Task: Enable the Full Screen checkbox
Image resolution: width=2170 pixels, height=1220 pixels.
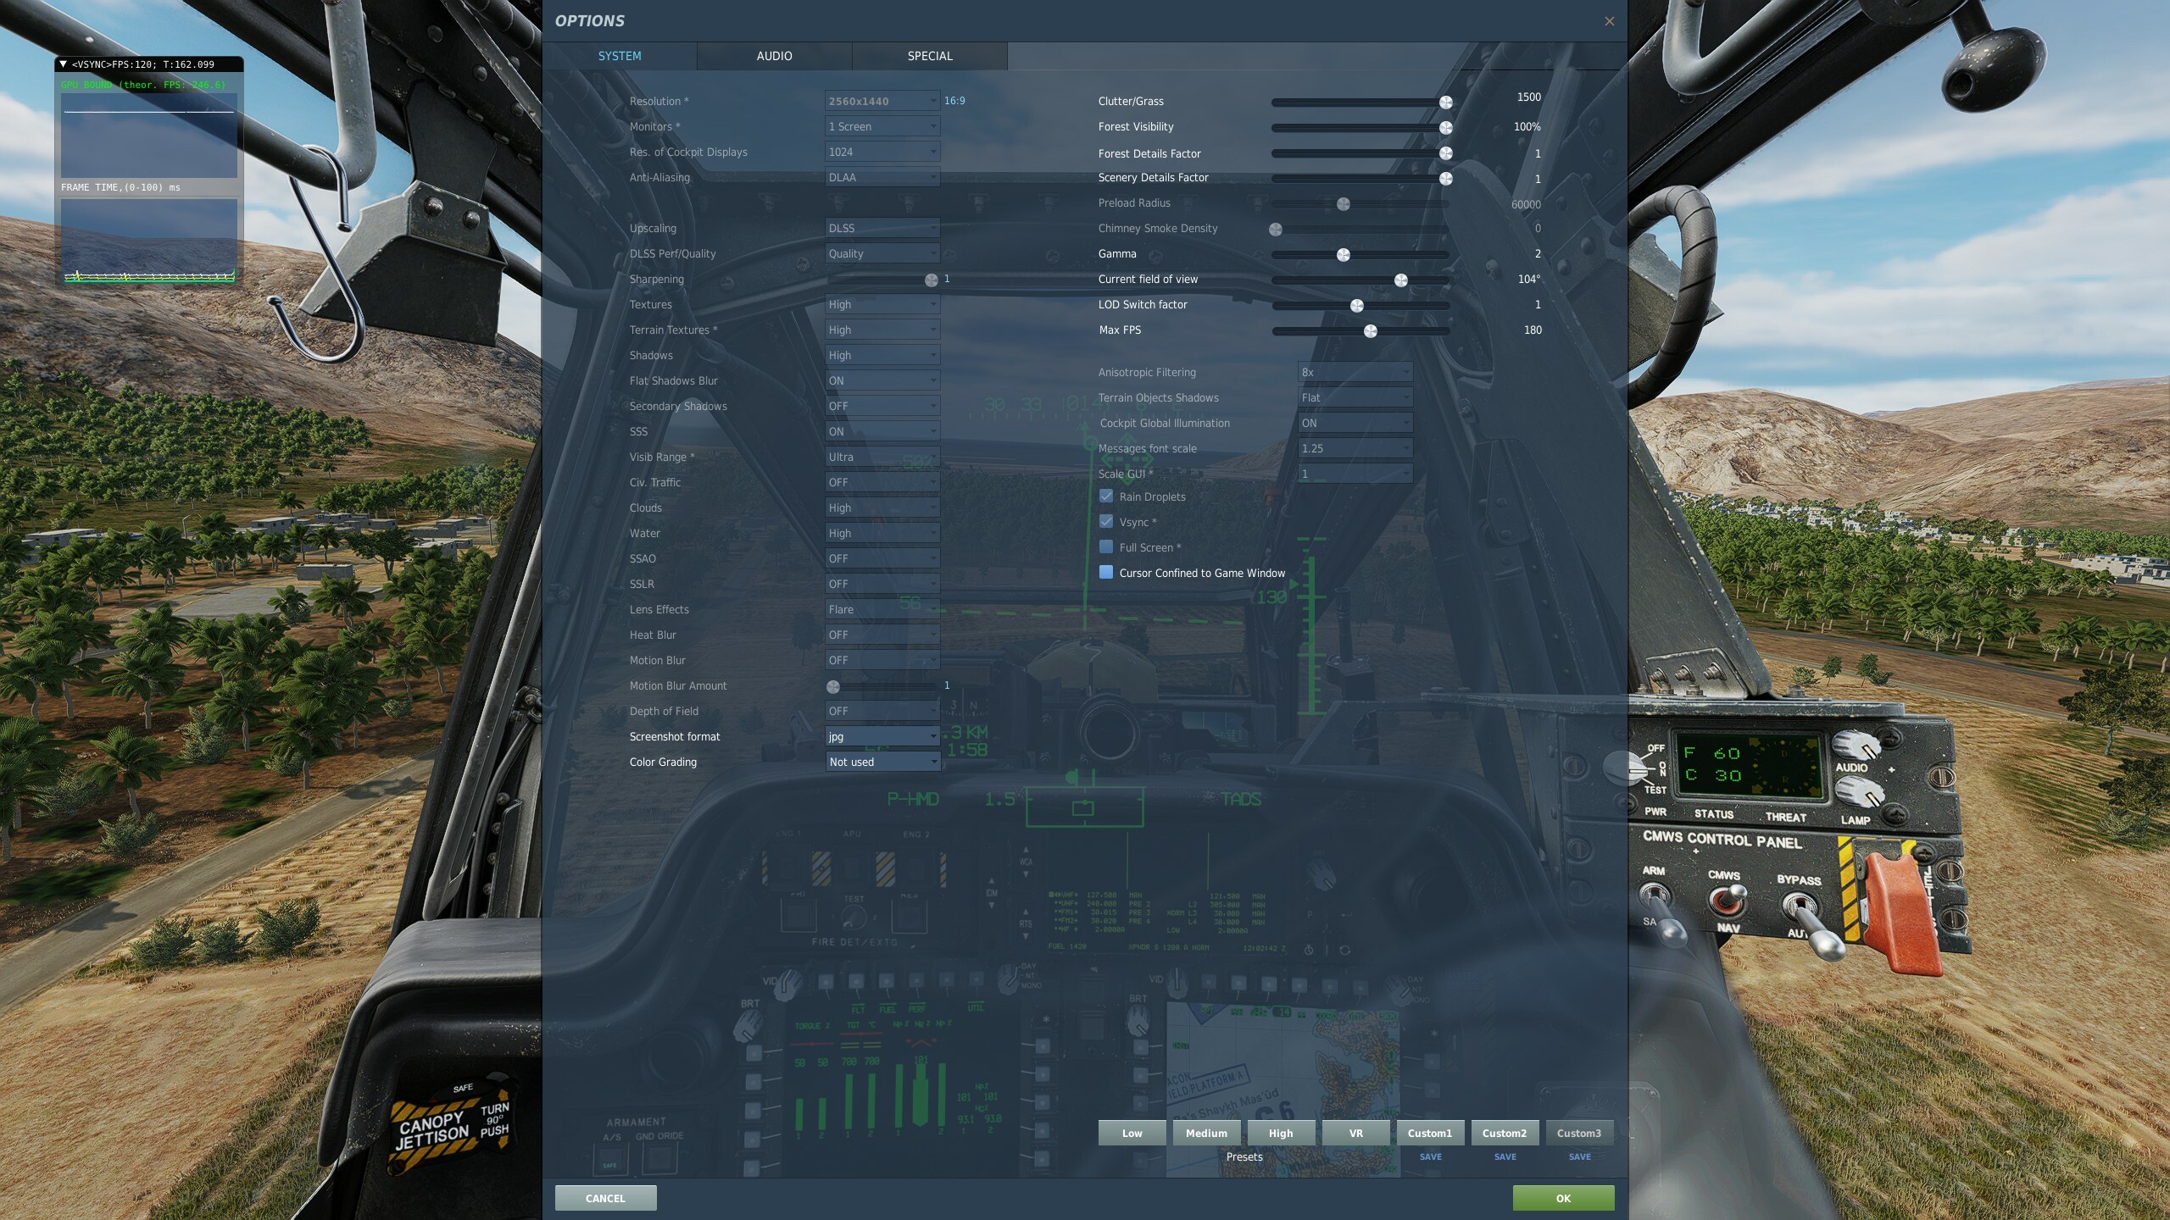Action: point(1106,547)
